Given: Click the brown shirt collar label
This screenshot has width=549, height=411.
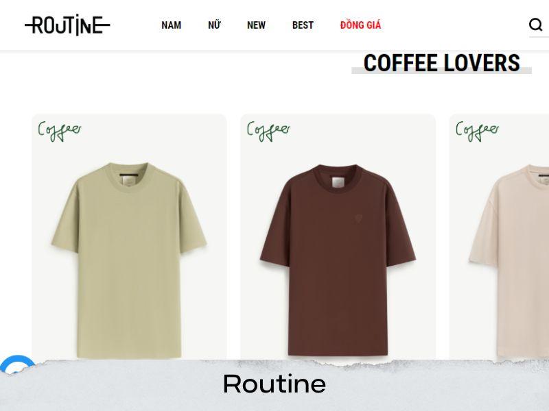Looking at the screenshot, I should tap(338, 182).
